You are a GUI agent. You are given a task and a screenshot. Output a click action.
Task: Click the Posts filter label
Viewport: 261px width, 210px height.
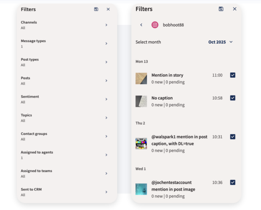25,78
